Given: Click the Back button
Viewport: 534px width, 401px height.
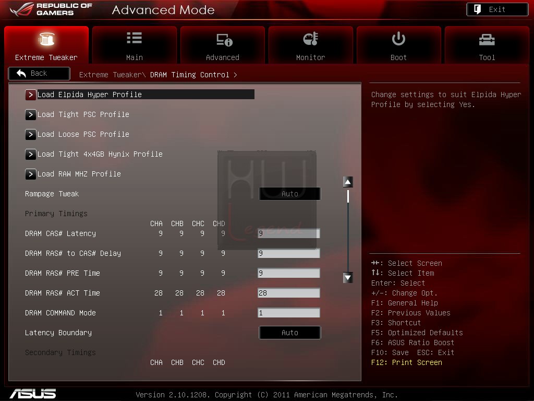Looking at the screenshot, I should (39, 73).
